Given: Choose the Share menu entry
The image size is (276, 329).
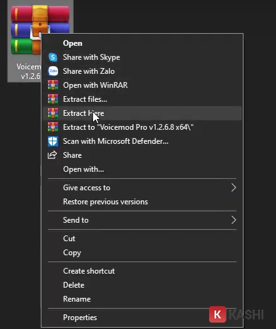Looking at the screenshot, I should pyautogui.click(x=142, y=155).
